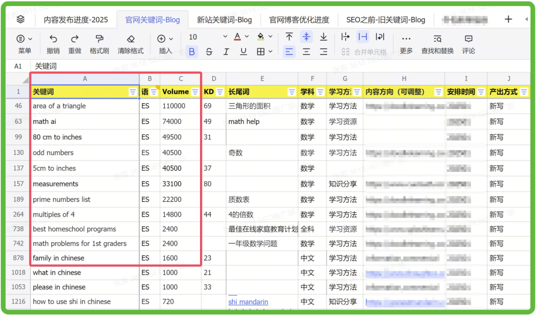536x315 pixels.
Task: Expand the borders dropdown arrow
Action: pyautogui.click(x=270, y=52)
